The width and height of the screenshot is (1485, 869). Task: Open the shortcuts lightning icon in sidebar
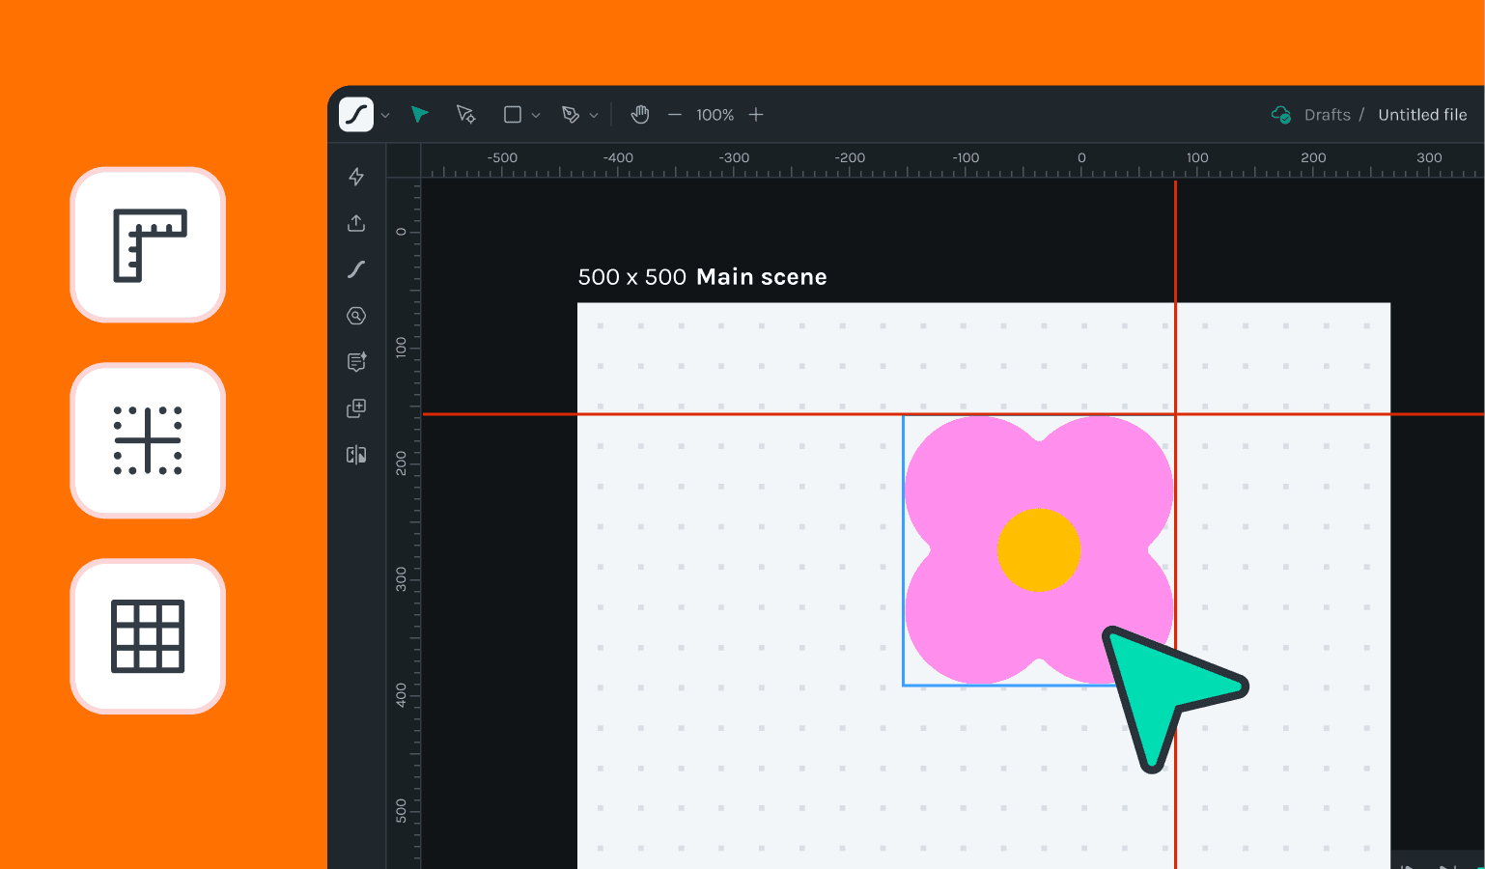pos(356,177)
